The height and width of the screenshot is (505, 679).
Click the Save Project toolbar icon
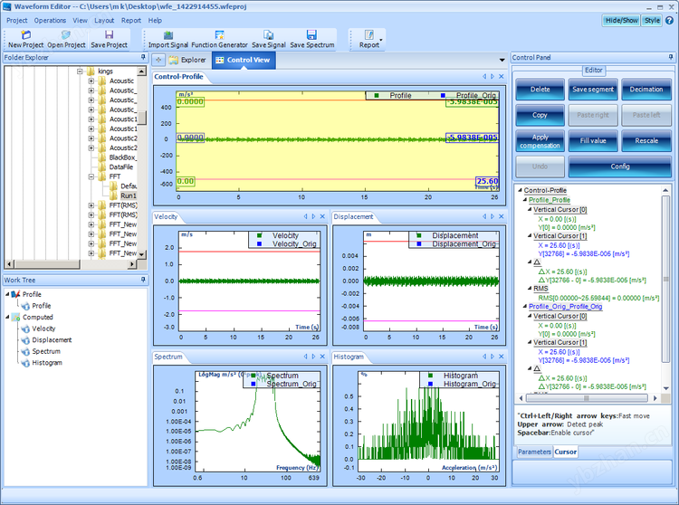[x=110, y=34]
